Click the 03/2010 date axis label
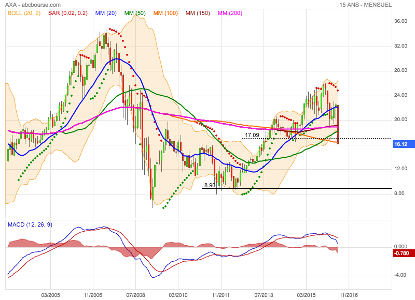Screen dimensions: 415x300 click(x=178, y=295)
